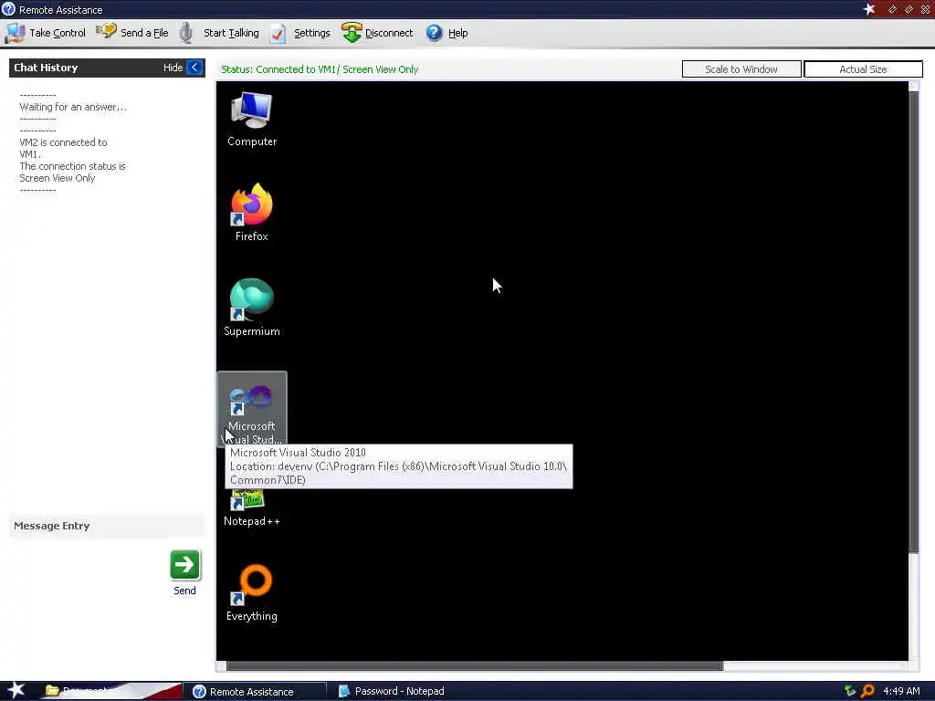Click the remote view horizontal scrollbar

coord(474,665)
